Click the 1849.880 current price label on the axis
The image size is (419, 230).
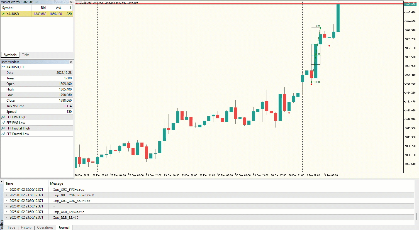(x=410, y=4)
